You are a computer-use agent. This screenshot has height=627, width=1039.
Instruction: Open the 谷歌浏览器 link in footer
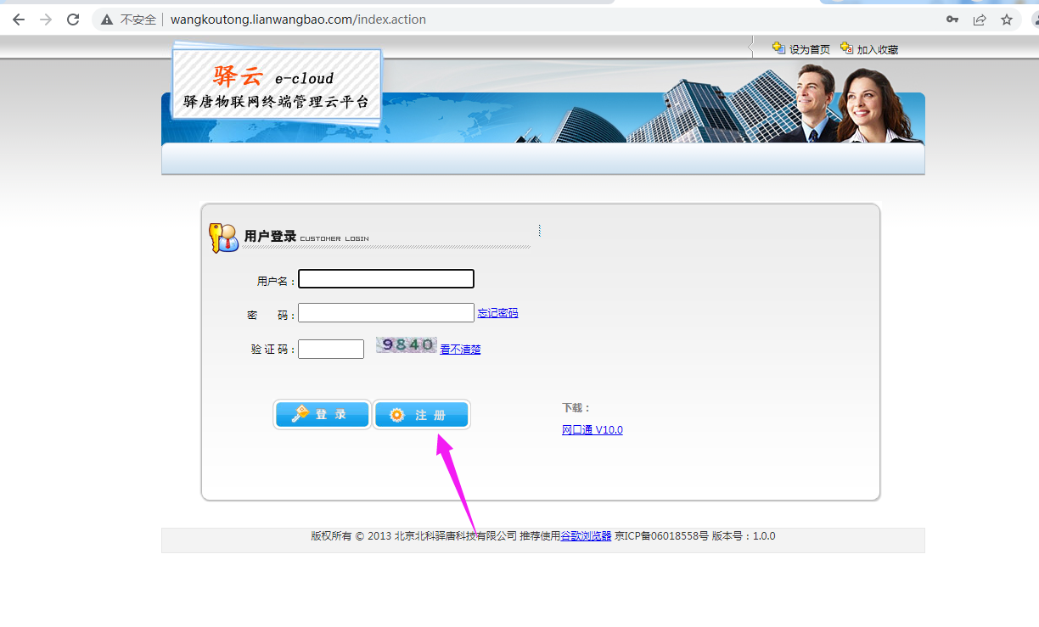coord(586,536)
